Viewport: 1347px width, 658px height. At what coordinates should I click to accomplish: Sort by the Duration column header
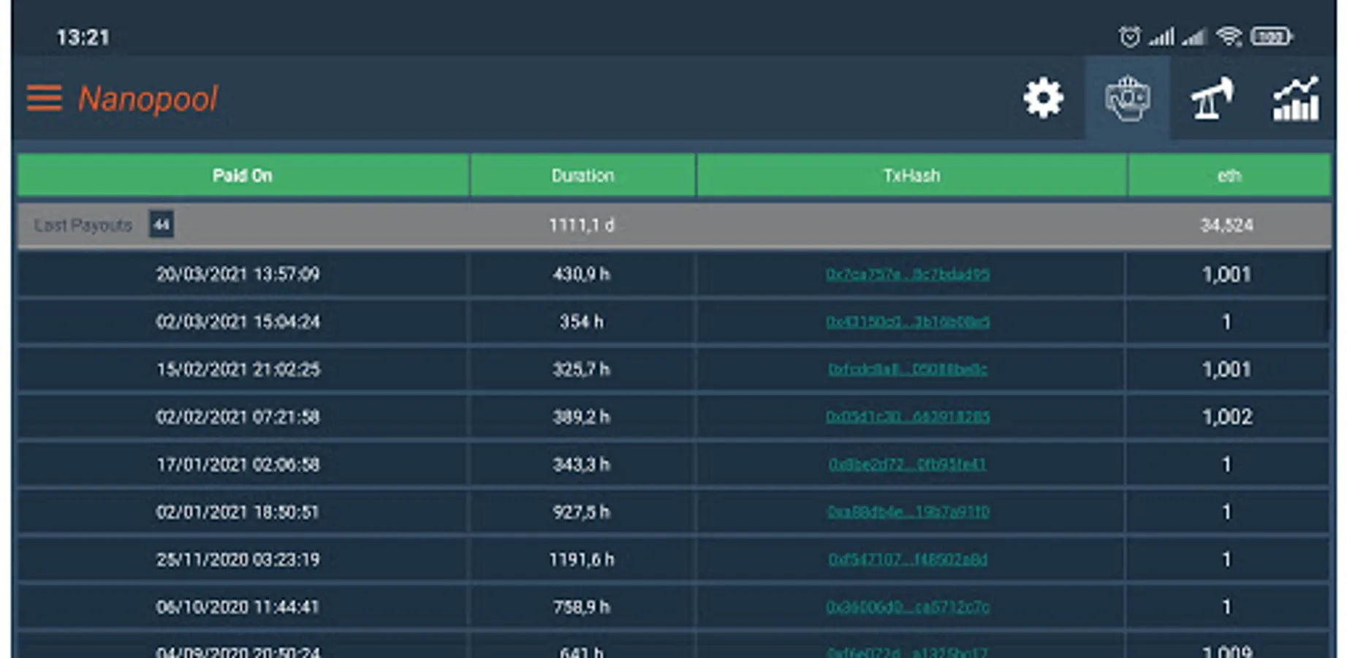583,175
